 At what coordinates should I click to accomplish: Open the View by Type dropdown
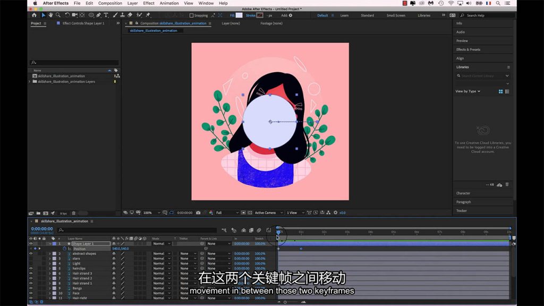tap(467, 91)
